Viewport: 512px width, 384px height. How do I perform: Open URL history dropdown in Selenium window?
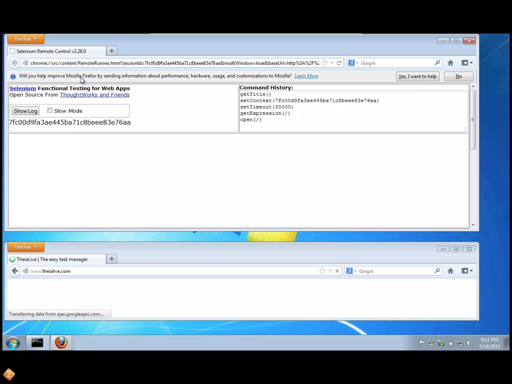tap(332, 63)
